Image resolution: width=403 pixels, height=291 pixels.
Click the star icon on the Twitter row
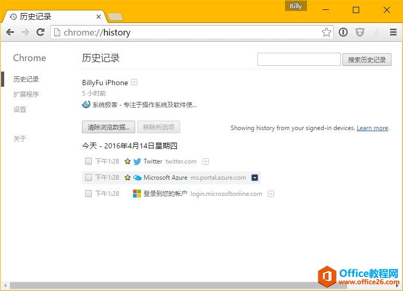[x=127, y=161]
